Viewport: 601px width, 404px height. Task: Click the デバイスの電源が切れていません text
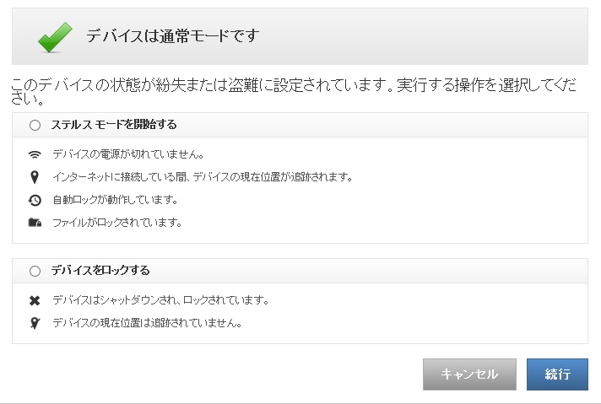tap(128, 154)
